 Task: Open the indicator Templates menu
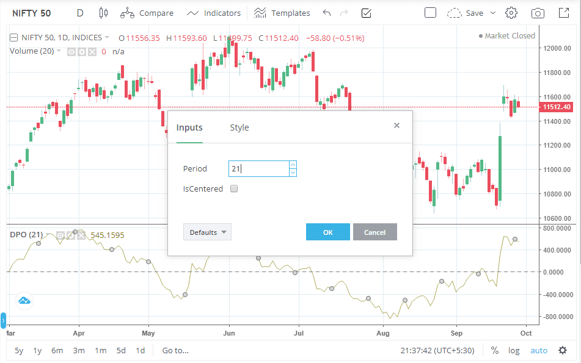[x=282, y=13]
